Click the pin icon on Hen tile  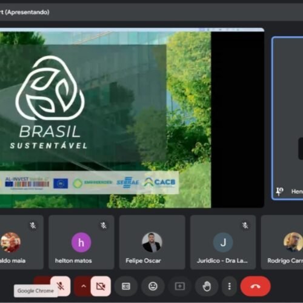point(280,191)
